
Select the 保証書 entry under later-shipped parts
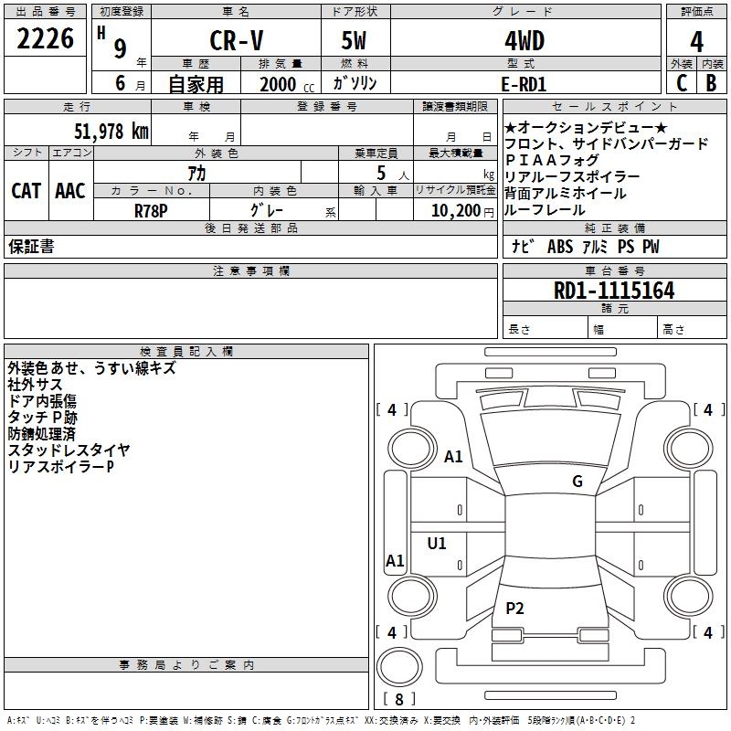tap(31, 247)
